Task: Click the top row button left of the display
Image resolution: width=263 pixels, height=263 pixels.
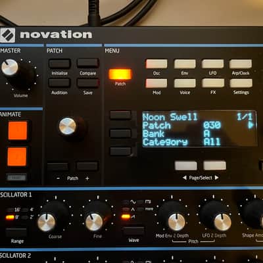Action: (120, 115)
